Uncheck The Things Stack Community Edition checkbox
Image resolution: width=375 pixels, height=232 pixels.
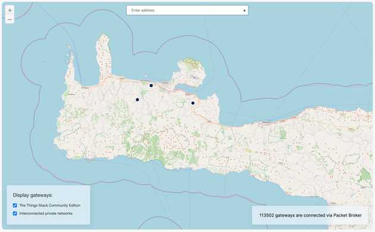15,205
